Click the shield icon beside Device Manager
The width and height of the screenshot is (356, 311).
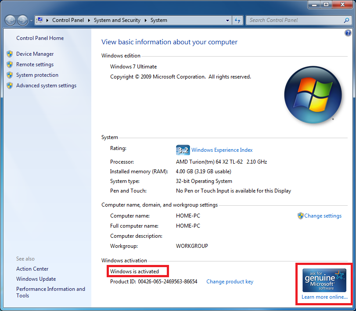10,54
